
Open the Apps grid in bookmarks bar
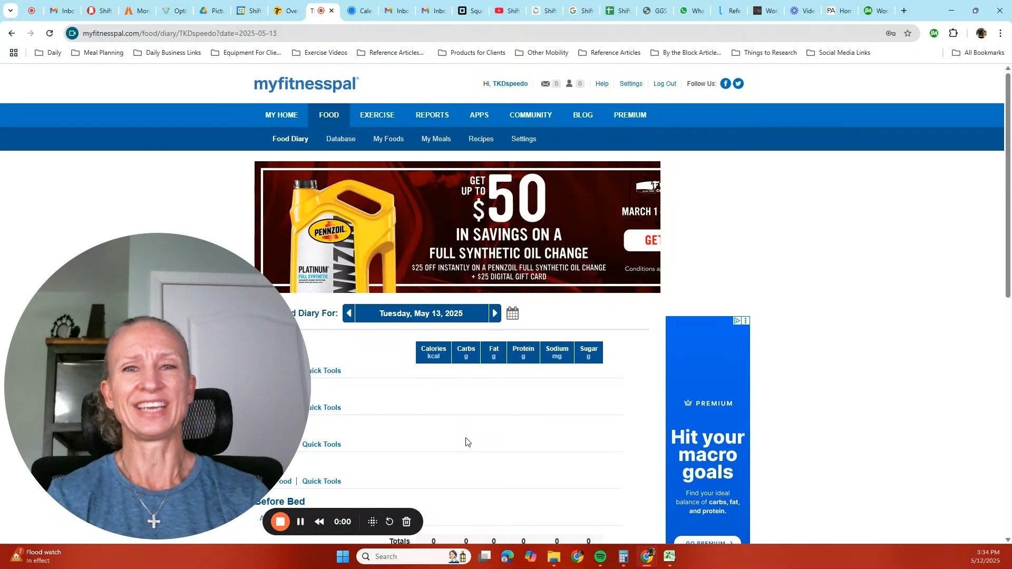click(14, 53)
